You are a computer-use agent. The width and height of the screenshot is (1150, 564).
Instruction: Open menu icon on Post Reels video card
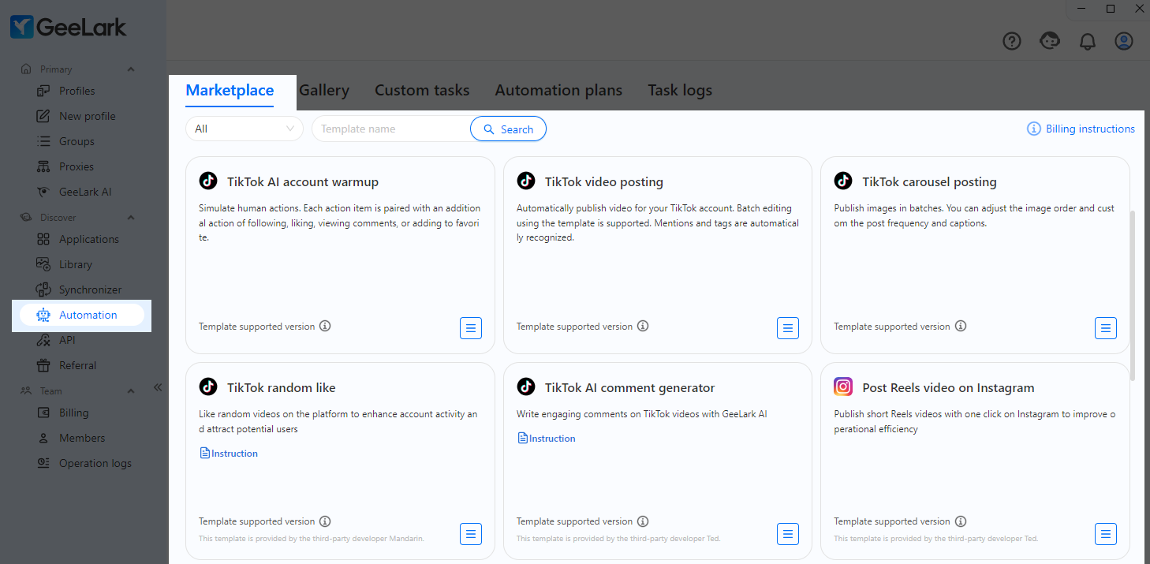point(1106,534)
